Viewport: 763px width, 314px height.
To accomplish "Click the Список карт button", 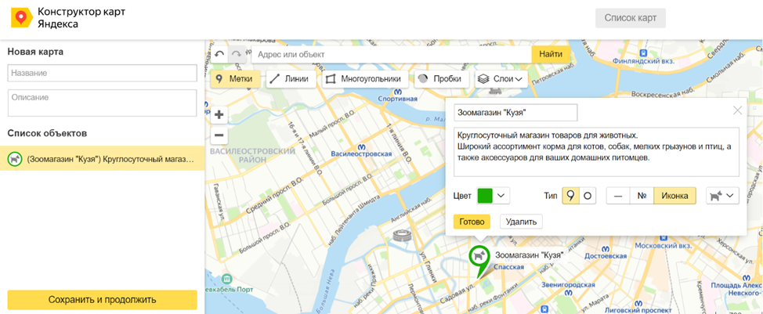I will [631, 19].
